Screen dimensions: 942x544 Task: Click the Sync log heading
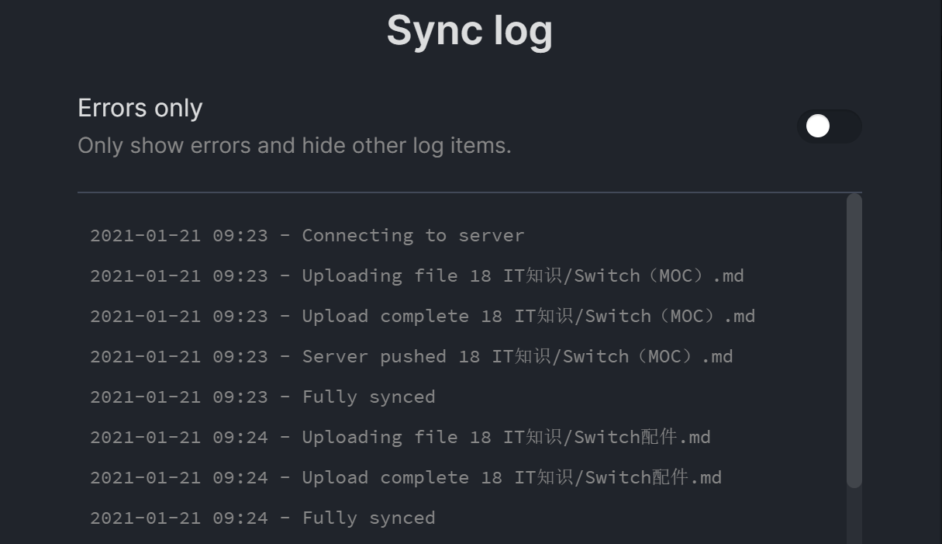469,31
